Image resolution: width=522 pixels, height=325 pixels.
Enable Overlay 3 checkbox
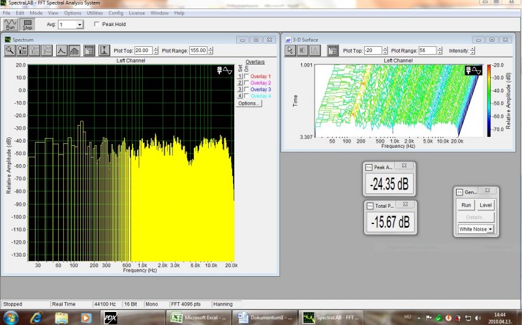[x=246, y=89]
